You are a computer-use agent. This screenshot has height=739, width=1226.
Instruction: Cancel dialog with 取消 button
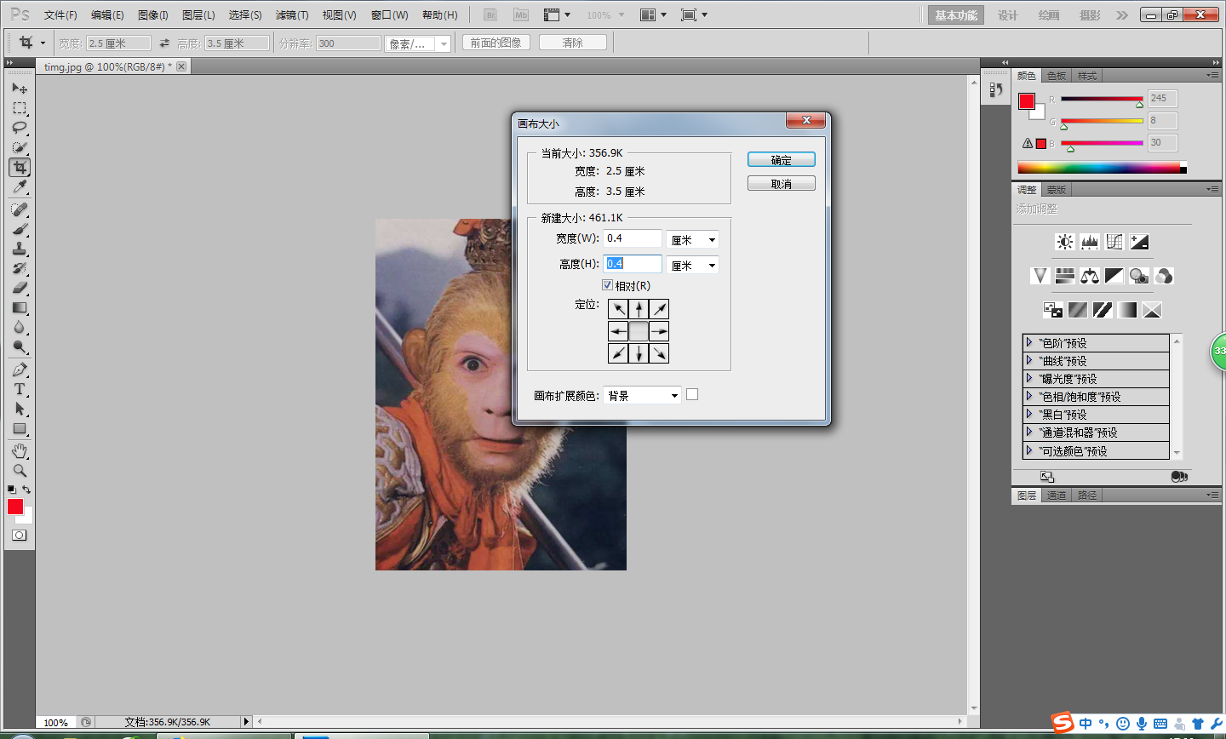coord(782,184)
